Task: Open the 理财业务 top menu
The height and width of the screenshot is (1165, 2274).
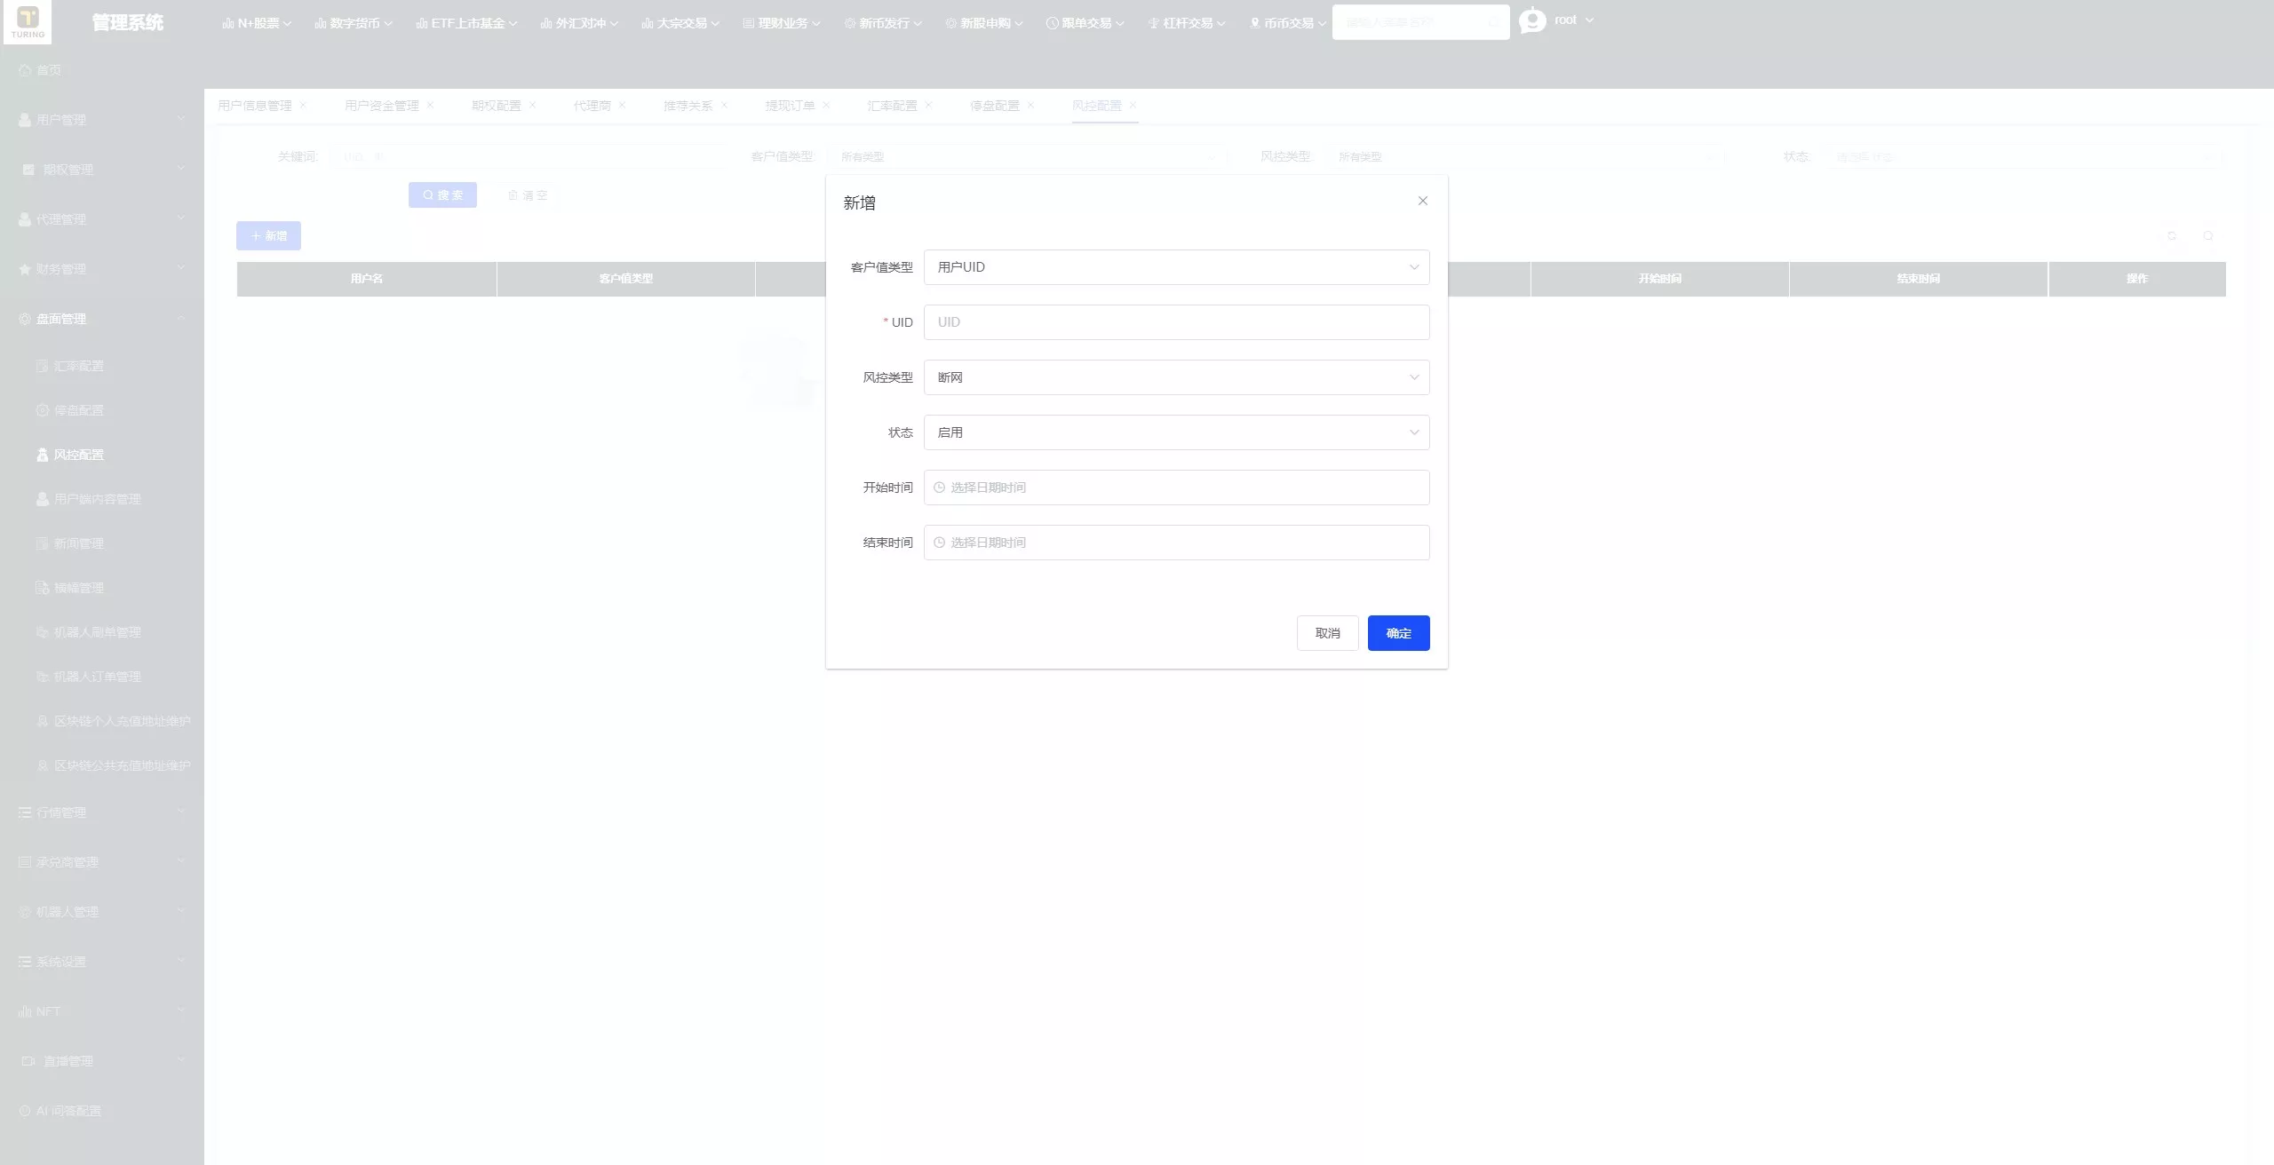Action: tap(782, 23)
